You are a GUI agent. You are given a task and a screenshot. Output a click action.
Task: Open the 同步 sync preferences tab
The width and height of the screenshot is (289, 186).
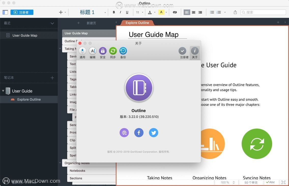[113, 53]
